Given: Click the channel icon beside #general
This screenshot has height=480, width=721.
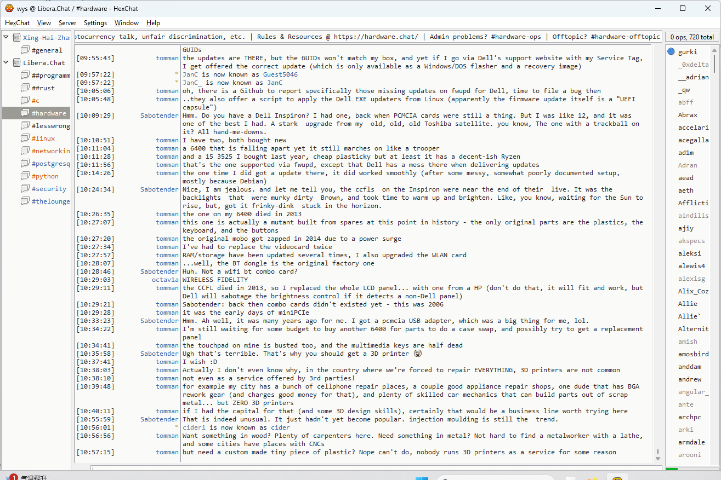Looking at the screenshot, I should click(25, 50).
